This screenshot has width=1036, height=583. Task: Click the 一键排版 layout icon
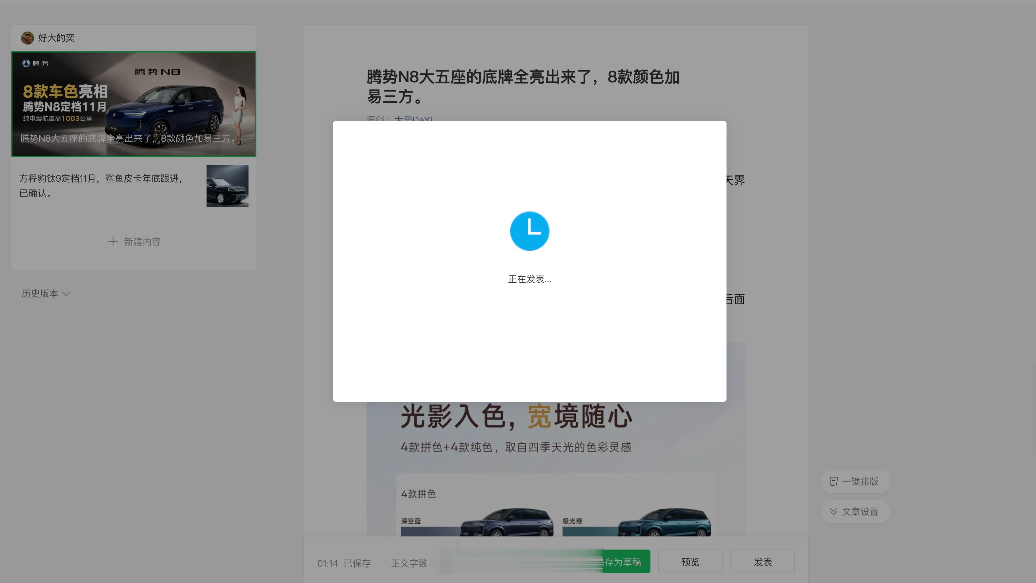tap(834, 481)
